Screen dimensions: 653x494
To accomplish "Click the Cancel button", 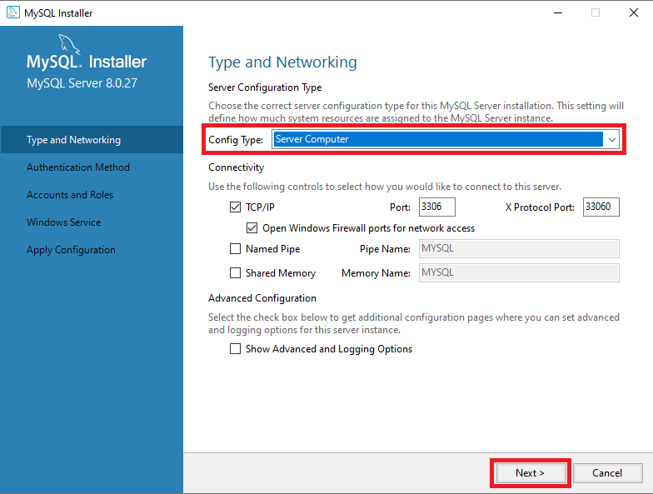I will [607, 473].
